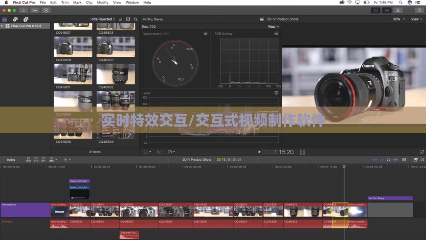Screen dimensions: 426x240
Task: Open Vectorscope settings icon
Action: (205, 33)
